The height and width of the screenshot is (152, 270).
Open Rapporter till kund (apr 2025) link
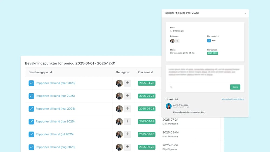click(x=55, y=96)
